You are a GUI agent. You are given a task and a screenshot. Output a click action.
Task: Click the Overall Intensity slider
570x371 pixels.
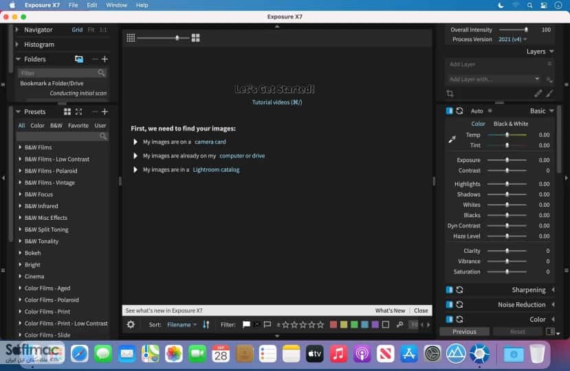pos(514,30)
